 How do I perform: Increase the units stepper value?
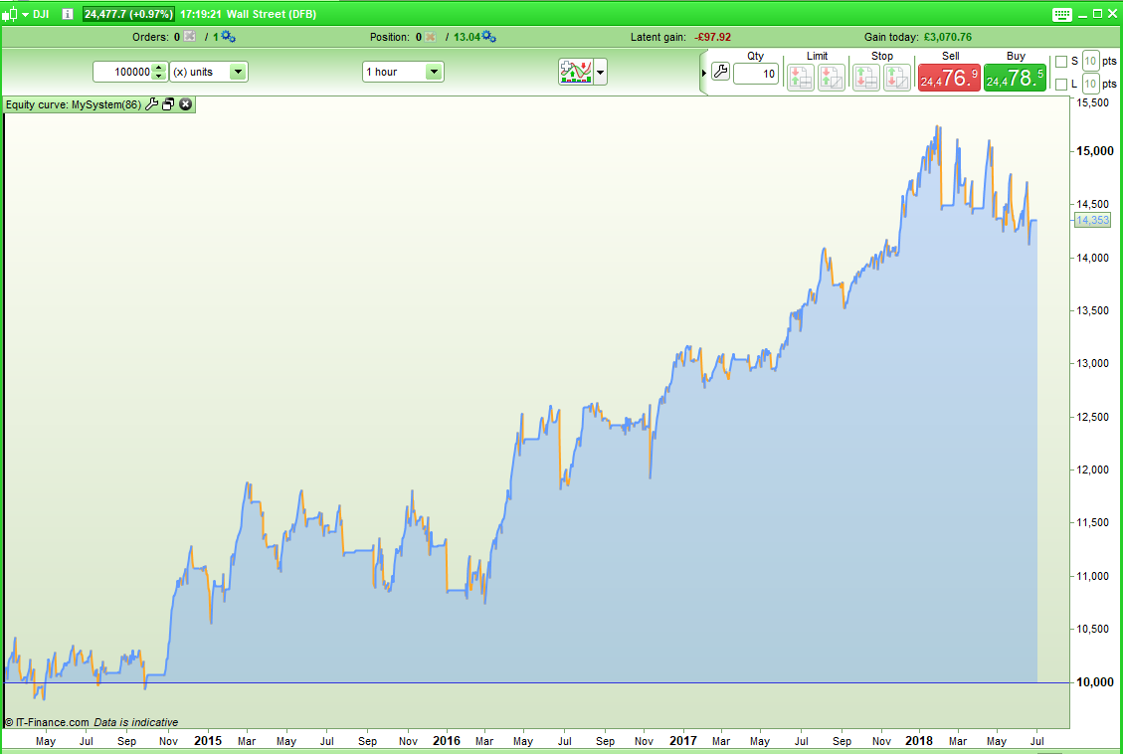160,68
